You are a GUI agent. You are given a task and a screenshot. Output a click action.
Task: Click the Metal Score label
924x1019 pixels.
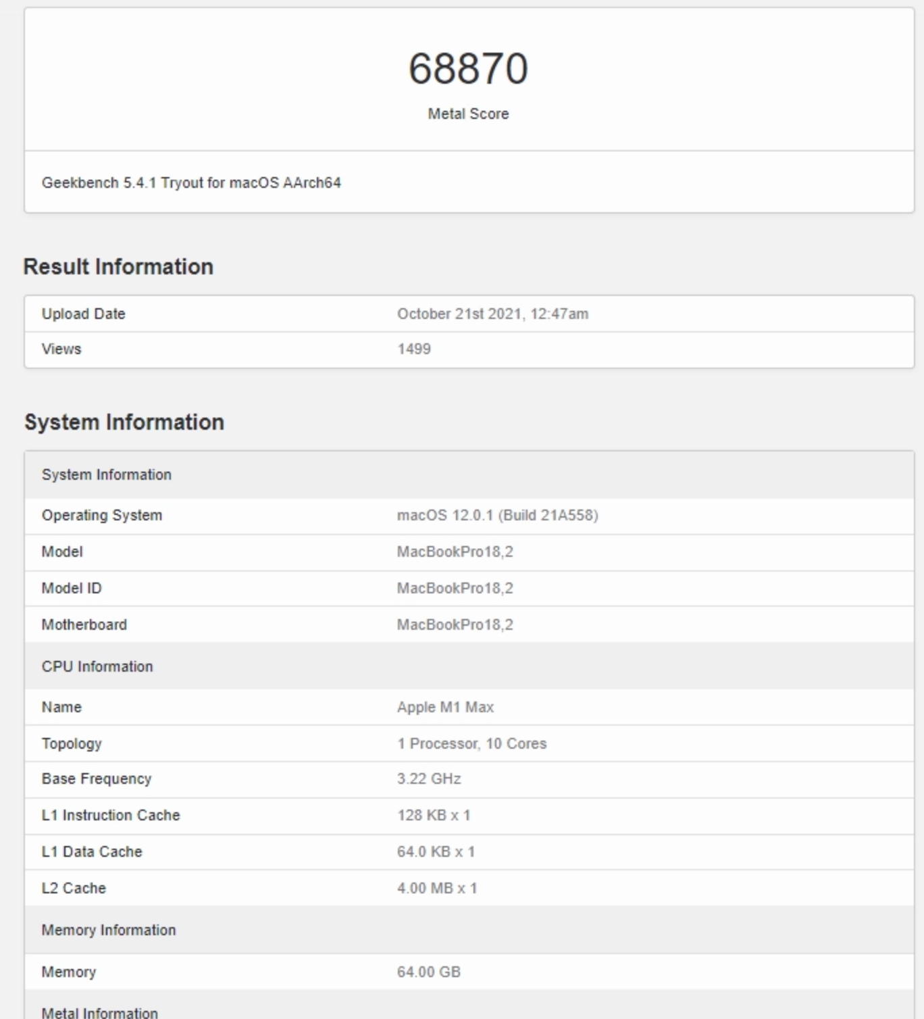click(468, 114)
